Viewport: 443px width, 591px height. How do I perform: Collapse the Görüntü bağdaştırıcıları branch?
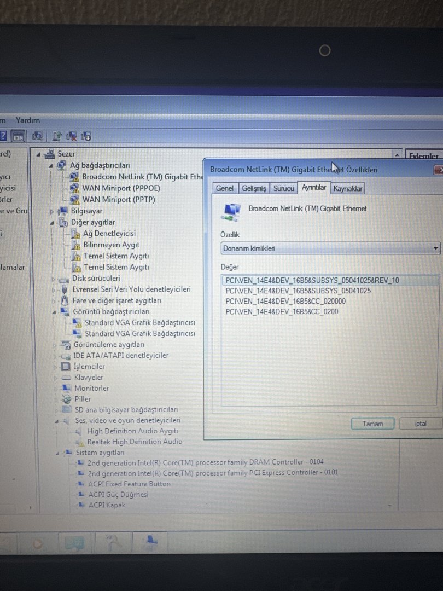tap(54, 312)
